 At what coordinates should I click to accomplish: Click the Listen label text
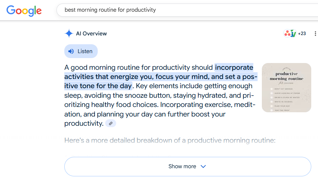coord(85,51)
